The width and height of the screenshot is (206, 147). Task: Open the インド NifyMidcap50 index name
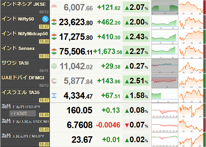pos(25,34)
